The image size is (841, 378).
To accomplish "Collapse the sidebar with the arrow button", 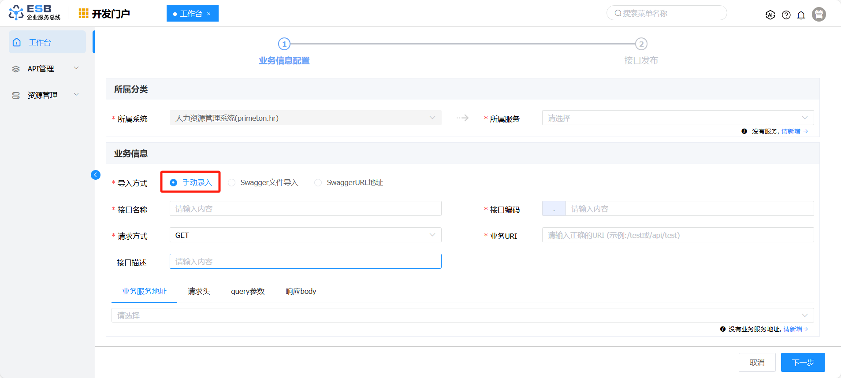I will coord(96,175).
